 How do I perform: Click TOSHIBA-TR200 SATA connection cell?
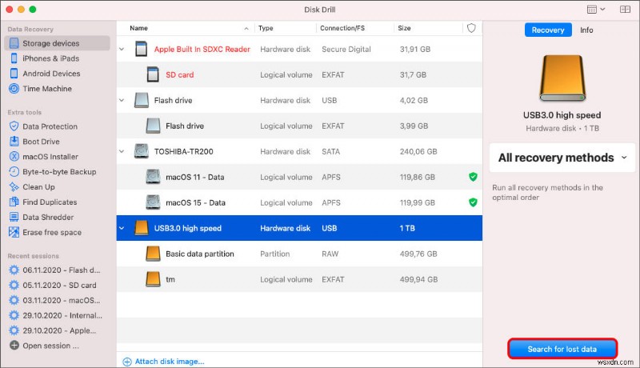(x=330, y=151)
